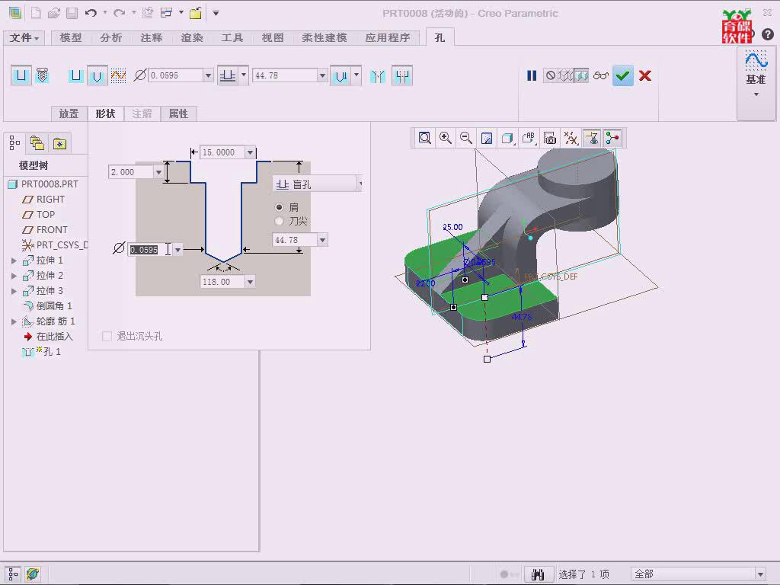Click the help question mark icon

tap(768, 34)
